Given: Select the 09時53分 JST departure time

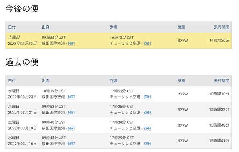Looking at the screenshot, I should (x=54, y=107).
